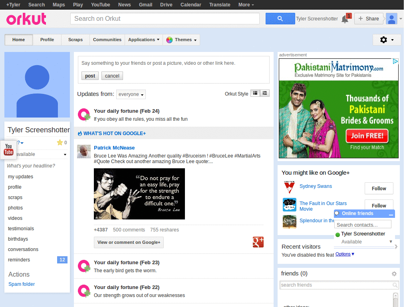The width and height of the screenshot is (409, 307).
Task: Click the Online friends chat bubble icon
Action: pyautogui.click(x=337, y=213)
